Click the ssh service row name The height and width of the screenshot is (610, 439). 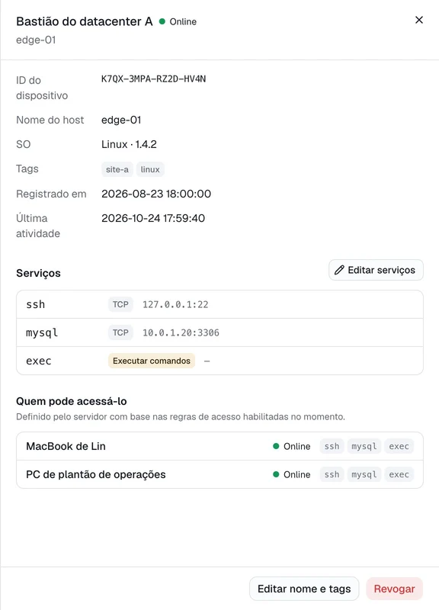point(35,304)
